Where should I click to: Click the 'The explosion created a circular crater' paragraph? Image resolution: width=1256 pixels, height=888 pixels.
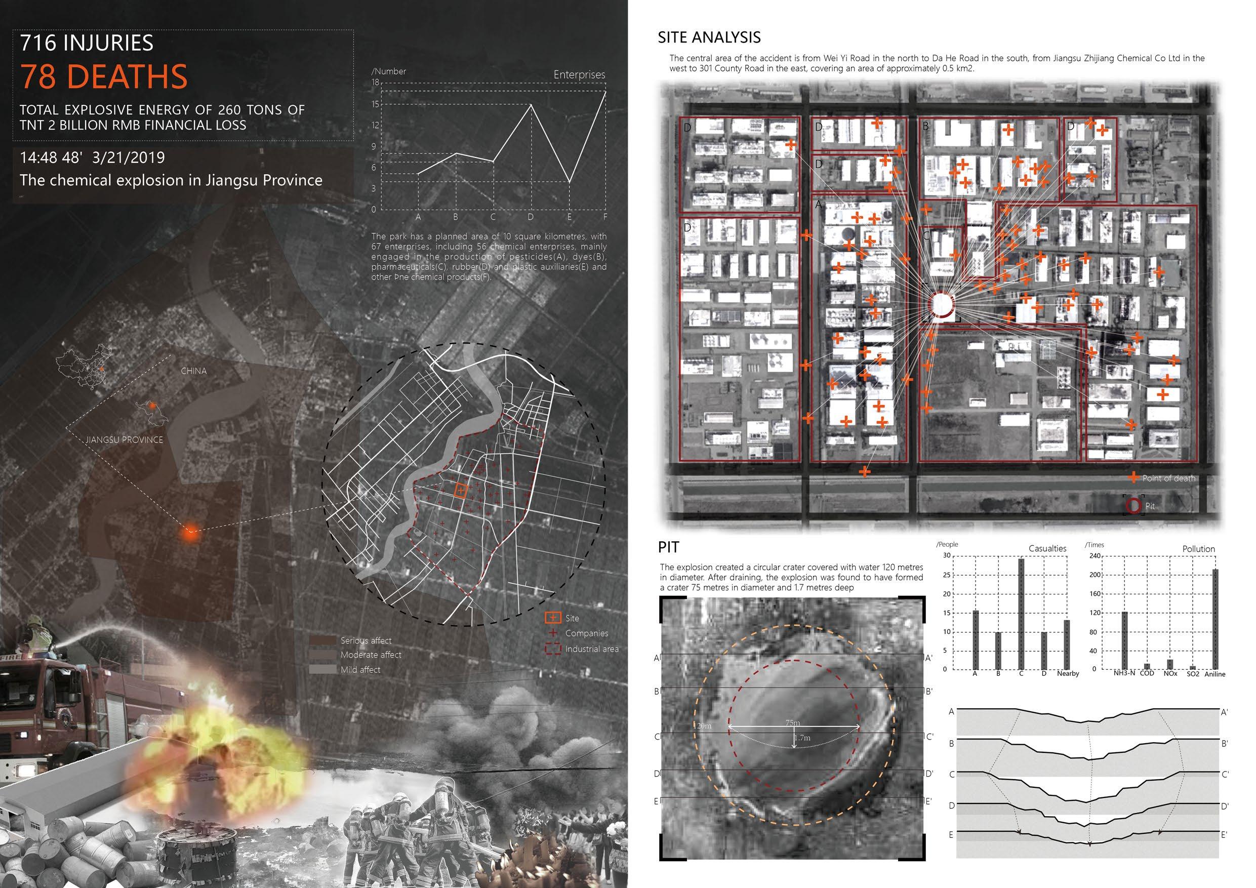click(792, 577)
